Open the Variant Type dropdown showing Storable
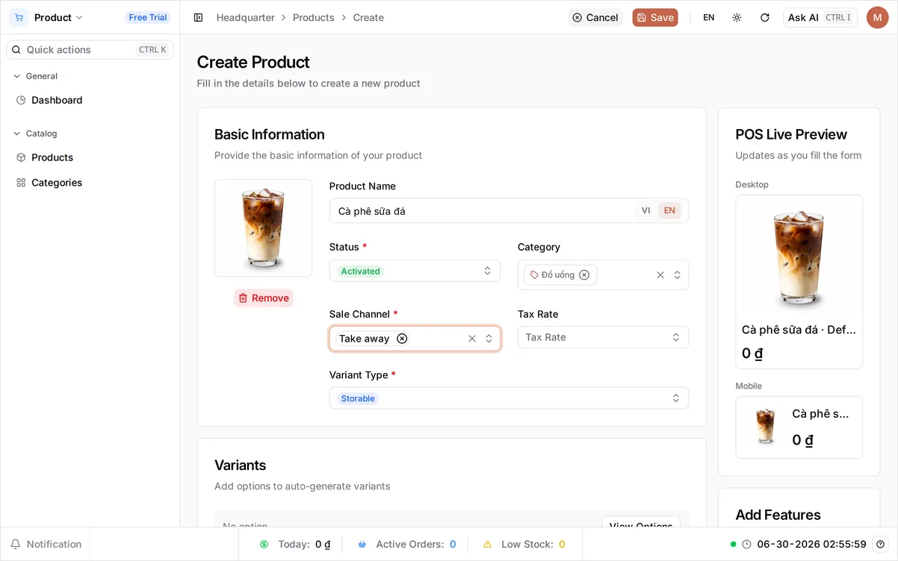Viewport: 898px width, 561px height. coord(509,398)
